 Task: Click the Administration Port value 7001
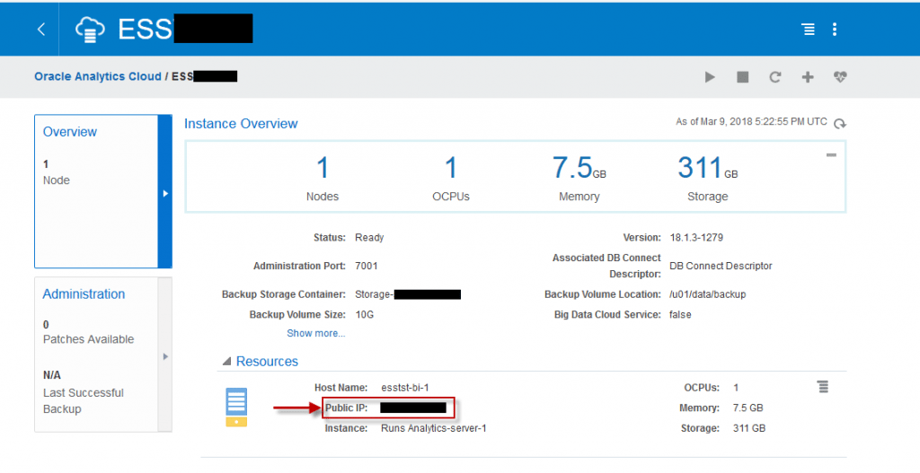pos(367,266)
